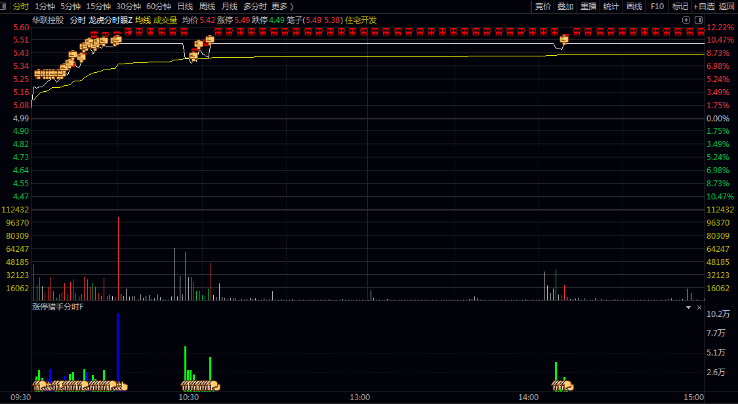Click the 4.99 baseline price label
Viewport: 738px width, 404px height.
point(21,118)
